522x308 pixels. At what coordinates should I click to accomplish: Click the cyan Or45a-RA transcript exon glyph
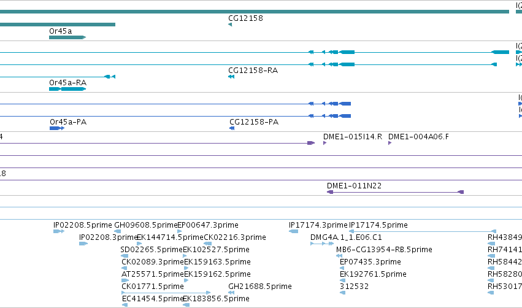(x=67, y=89)
